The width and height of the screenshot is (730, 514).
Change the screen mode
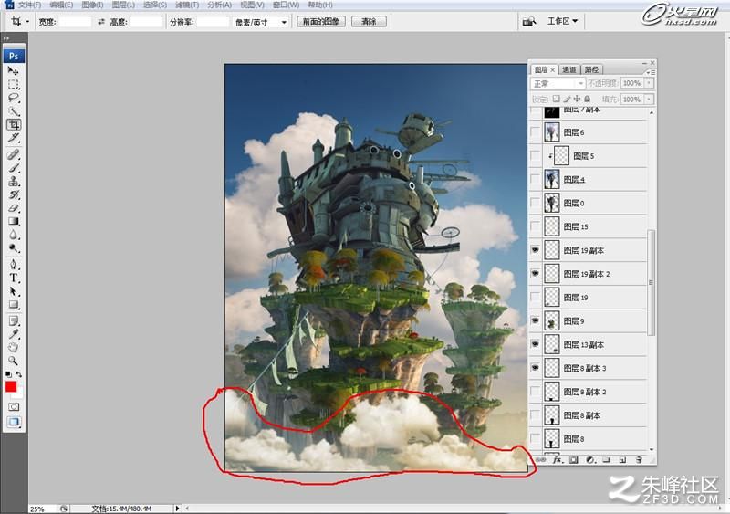14,422
